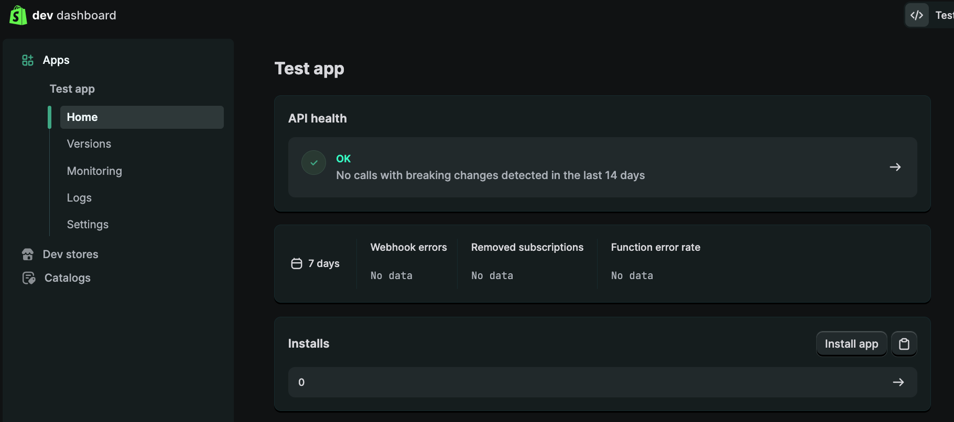
Task: Open Dev stores
Action: click(71, 254)
